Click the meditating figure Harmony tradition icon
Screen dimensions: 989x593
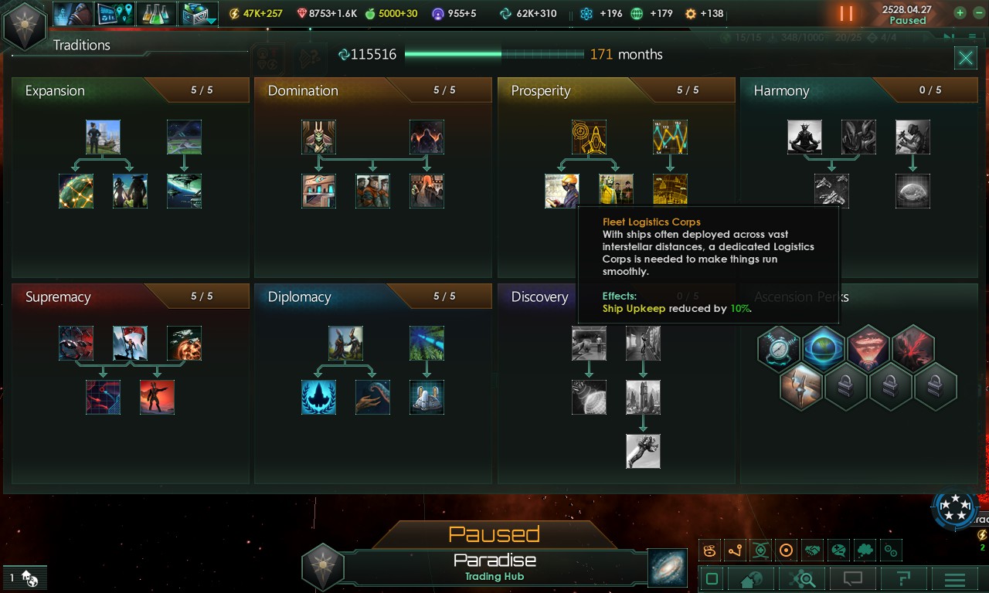pos(804,137)
